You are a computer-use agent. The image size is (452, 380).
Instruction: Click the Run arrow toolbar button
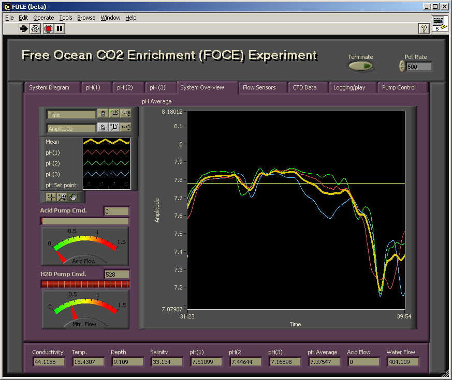(x=24, y=28)
